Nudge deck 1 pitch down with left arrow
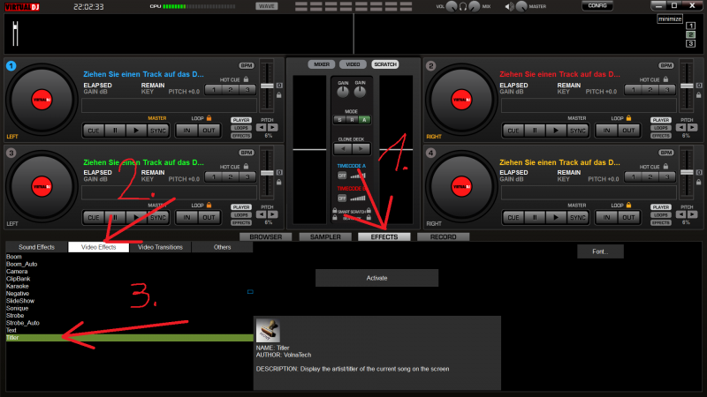 262,127
